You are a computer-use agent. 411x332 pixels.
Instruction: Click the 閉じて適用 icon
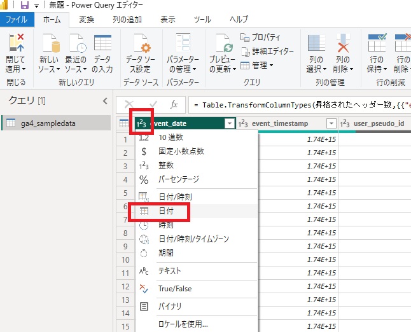[16, 43]
